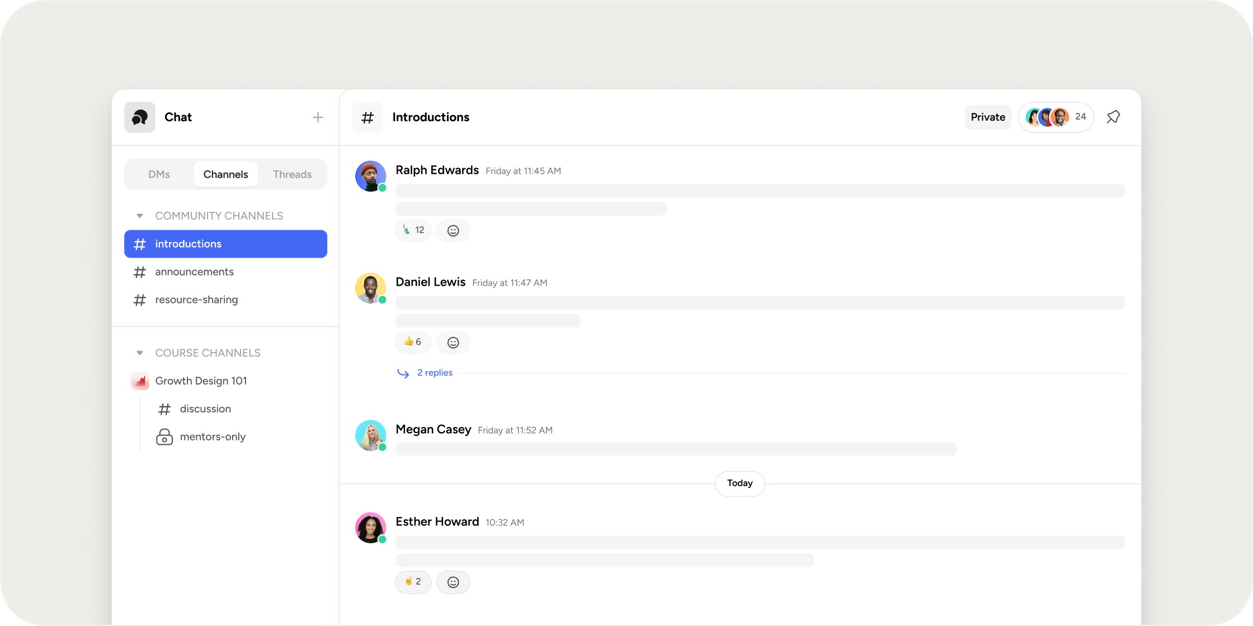Click the Today date divider pill
The width and height of the screenshot is (1253, 626).
739,483
